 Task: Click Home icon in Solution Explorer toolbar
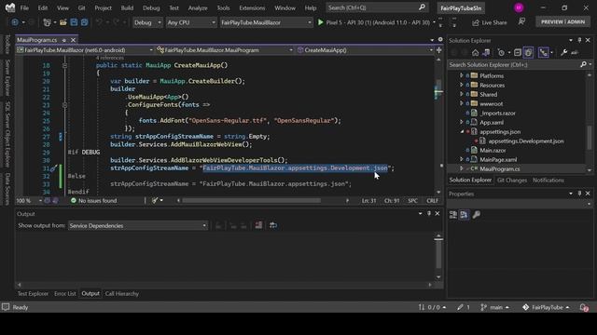475,53
